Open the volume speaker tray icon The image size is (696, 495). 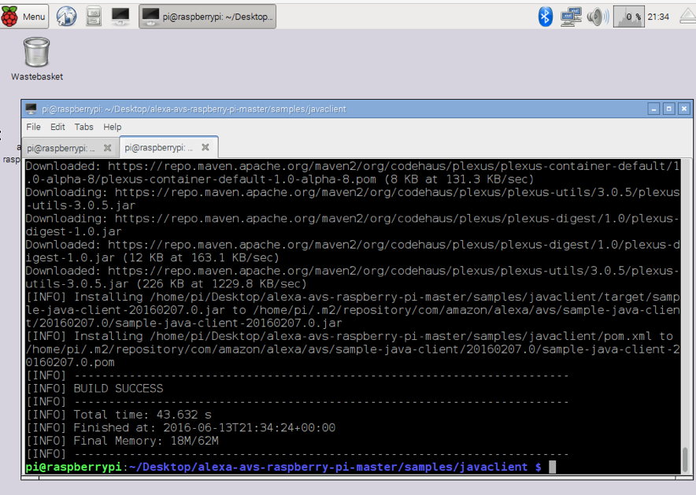(598, 17)
